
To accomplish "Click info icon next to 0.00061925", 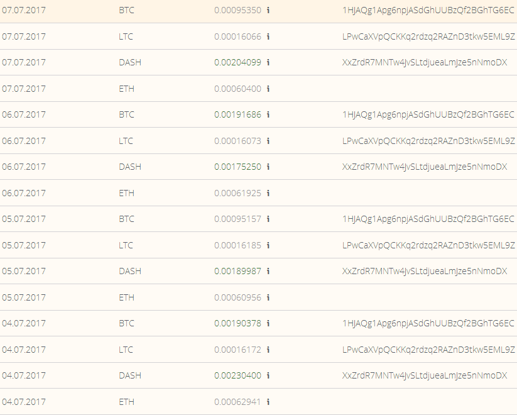I will (x=268, y=193).
